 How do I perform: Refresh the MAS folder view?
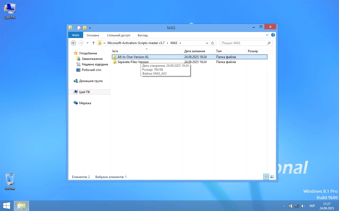pos(213,43)
